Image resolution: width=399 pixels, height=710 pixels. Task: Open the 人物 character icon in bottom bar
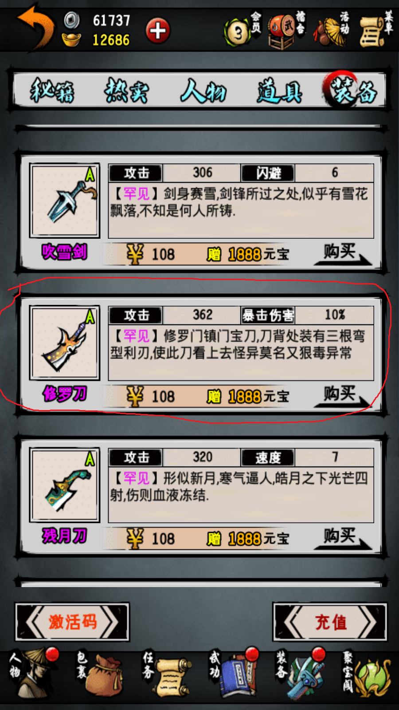point(34,674)
